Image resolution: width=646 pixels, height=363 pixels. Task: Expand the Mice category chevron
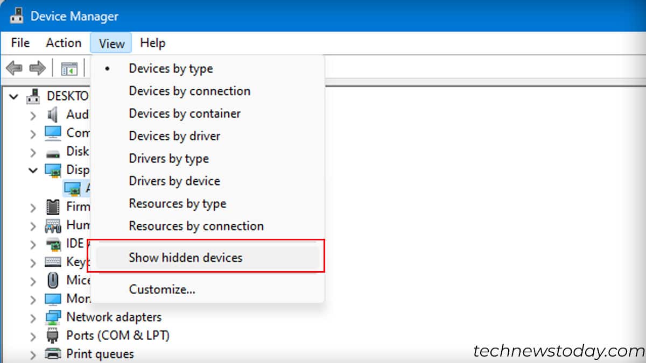(x=33, y=281)
